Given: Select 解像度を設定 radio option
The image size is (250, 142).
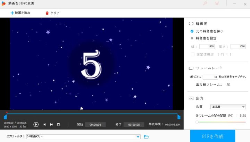Looking at the screenshot, I should [192, 38].
